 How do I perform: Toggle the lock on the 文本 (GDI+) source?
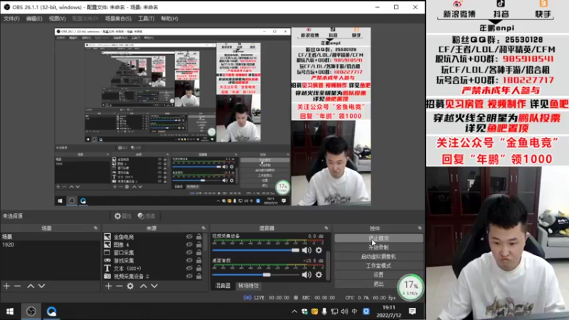[x=199, y=269]
